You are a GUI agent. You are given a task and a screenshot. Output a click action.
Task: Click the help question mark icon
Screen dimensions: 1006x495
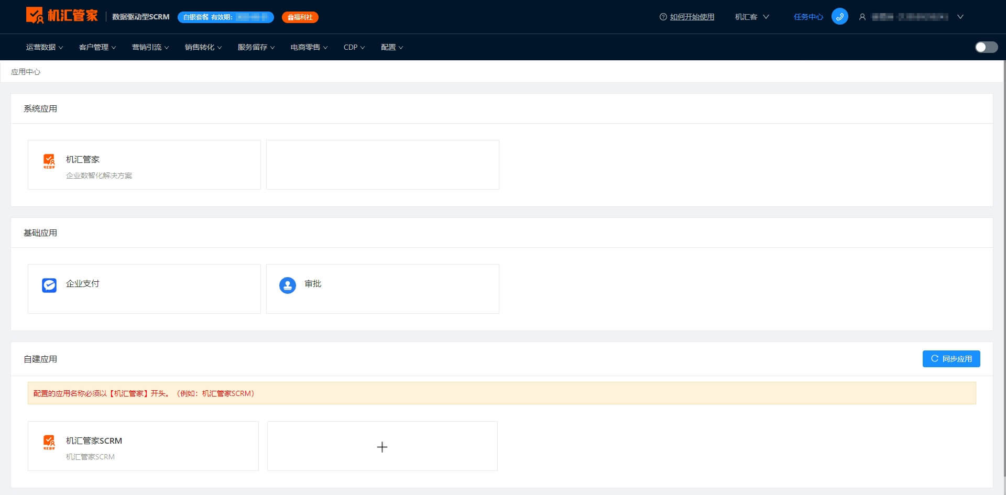point(663,17)
